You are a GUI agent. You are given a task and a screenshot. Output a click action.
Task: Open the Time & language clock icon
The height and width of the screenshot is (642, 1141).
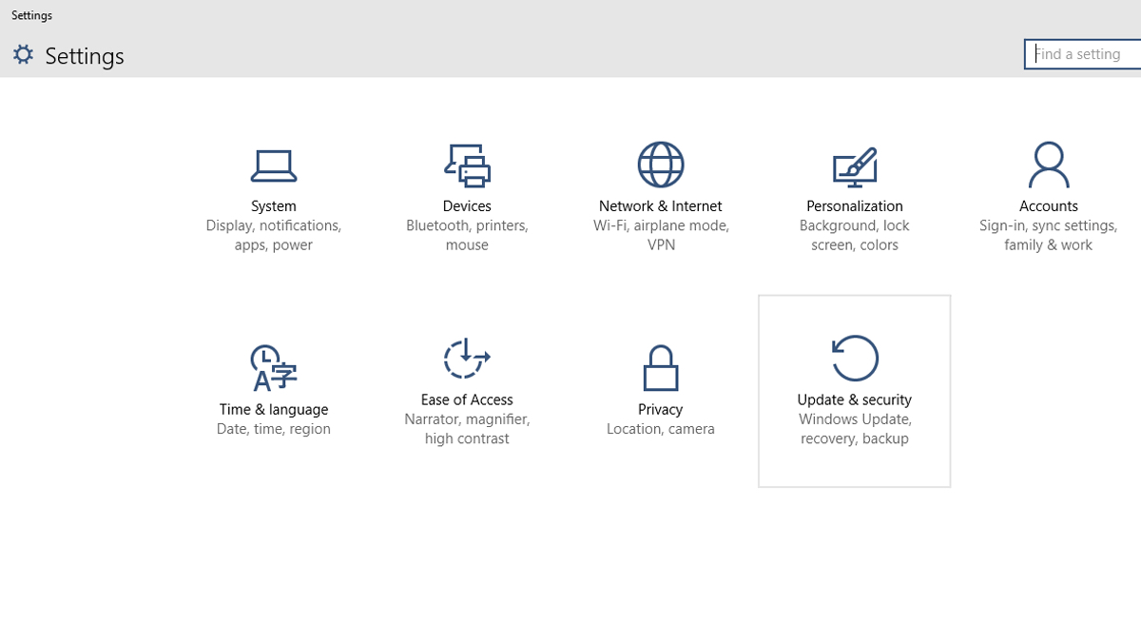[x=274, y=368]
